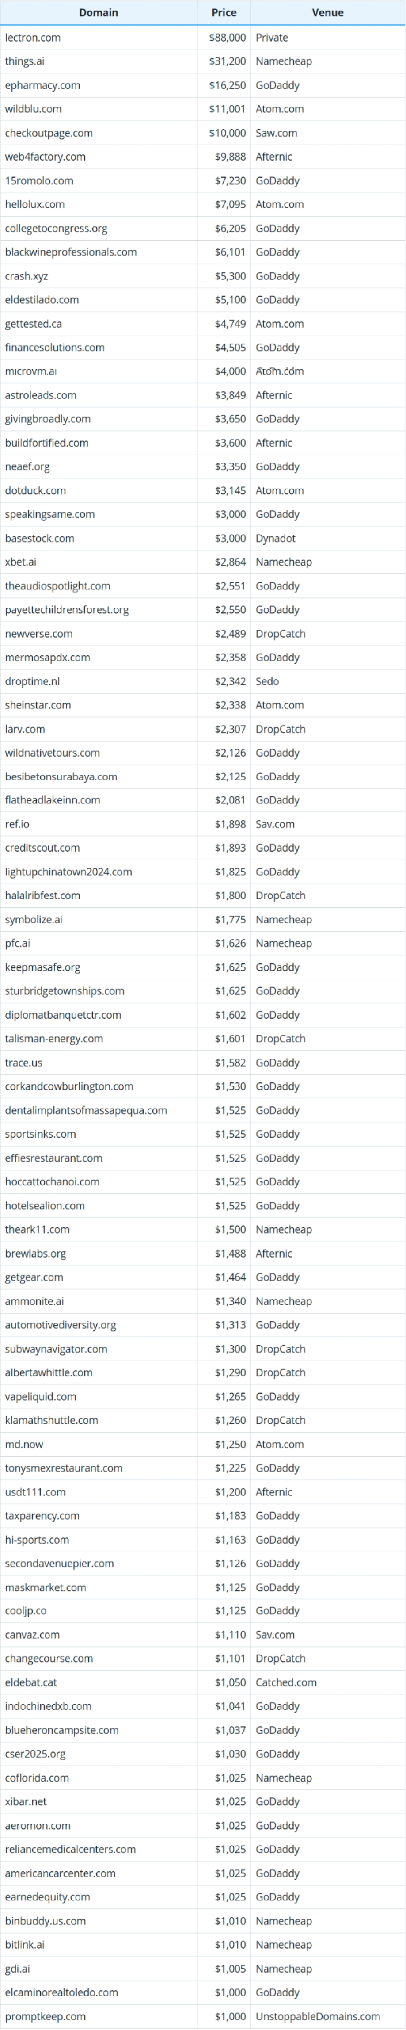Select the lectron.com domain entry
Viewport: 406px width, 2030px height.
(x=33, y=37)
